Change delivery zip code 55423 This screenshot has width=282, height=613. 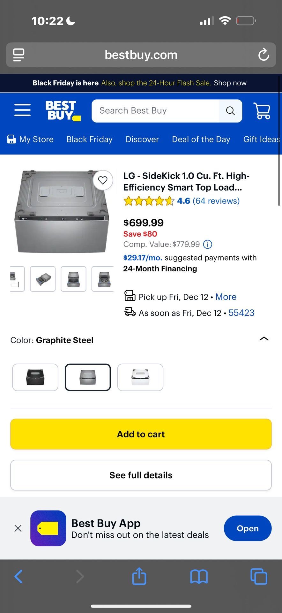241,313
